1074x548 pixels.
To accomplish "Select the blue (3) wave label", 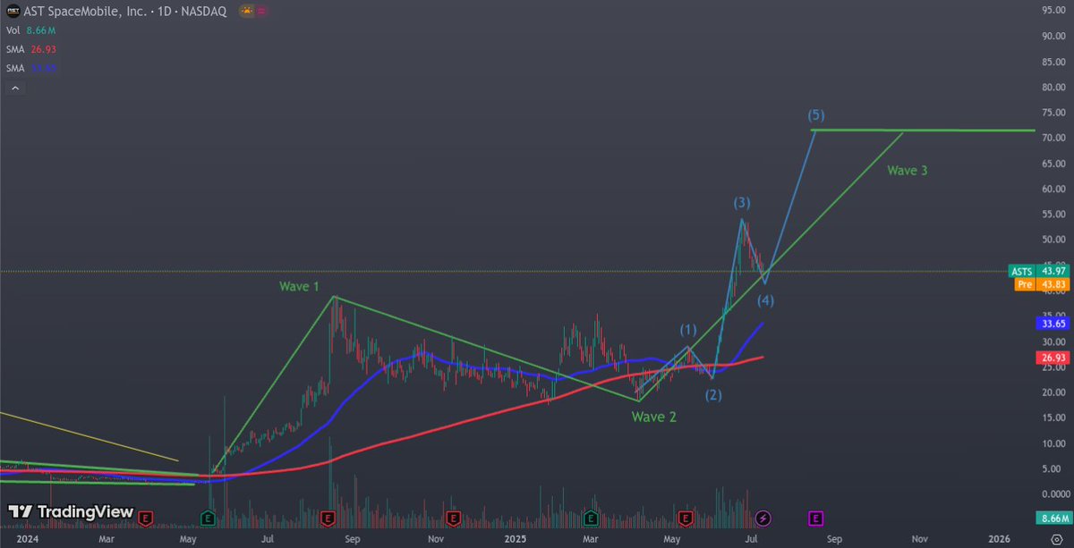I will 742,203.
